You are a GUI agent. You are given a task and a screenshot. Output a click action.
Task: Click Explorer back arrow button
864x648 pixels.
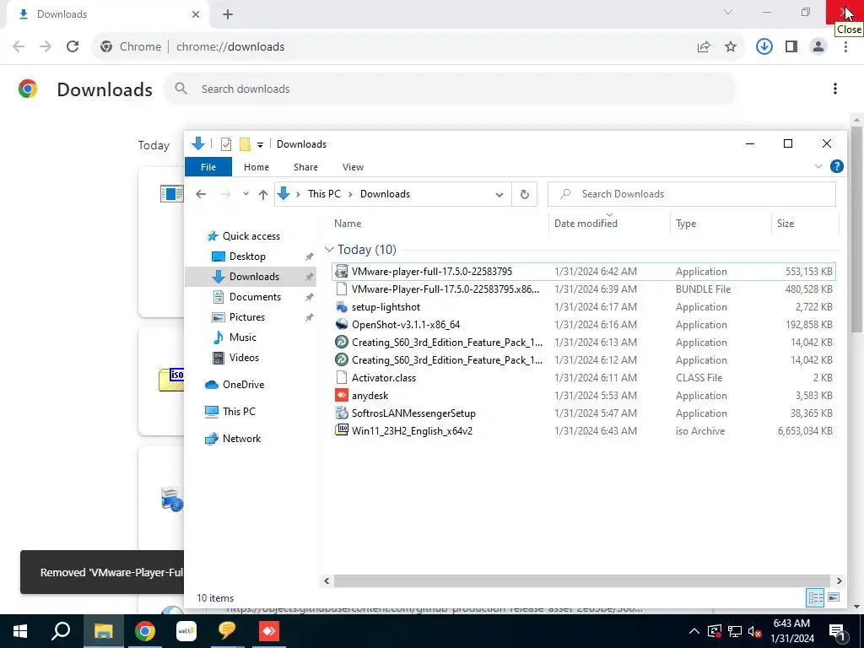(201, 194)
